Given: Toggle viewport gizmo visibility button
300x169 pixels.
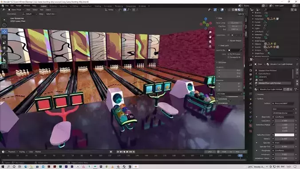Looking at the screenshot, I should [215, 10].
